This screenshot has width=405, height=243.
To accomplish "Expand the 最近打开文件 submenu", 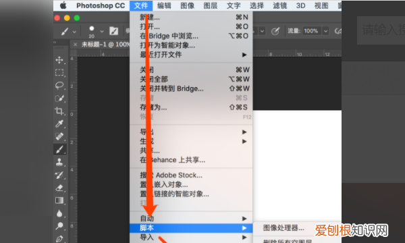I will (191, 55).
